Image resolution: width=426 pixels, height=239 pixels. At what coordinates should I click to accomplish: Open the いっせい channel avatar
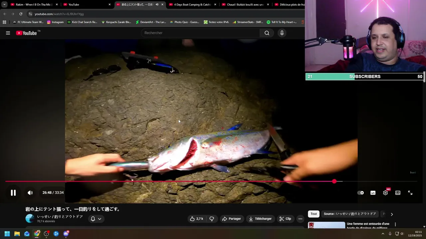pyautogui.click(x=30, y=218)
